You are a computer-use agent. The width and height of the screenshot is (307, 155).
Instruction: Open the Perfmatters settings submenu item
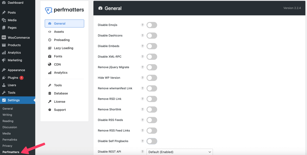click(11, 152)
